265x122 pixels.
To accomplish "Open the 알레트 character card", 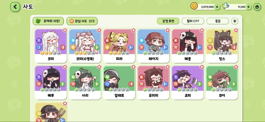I will coord(119,83).
